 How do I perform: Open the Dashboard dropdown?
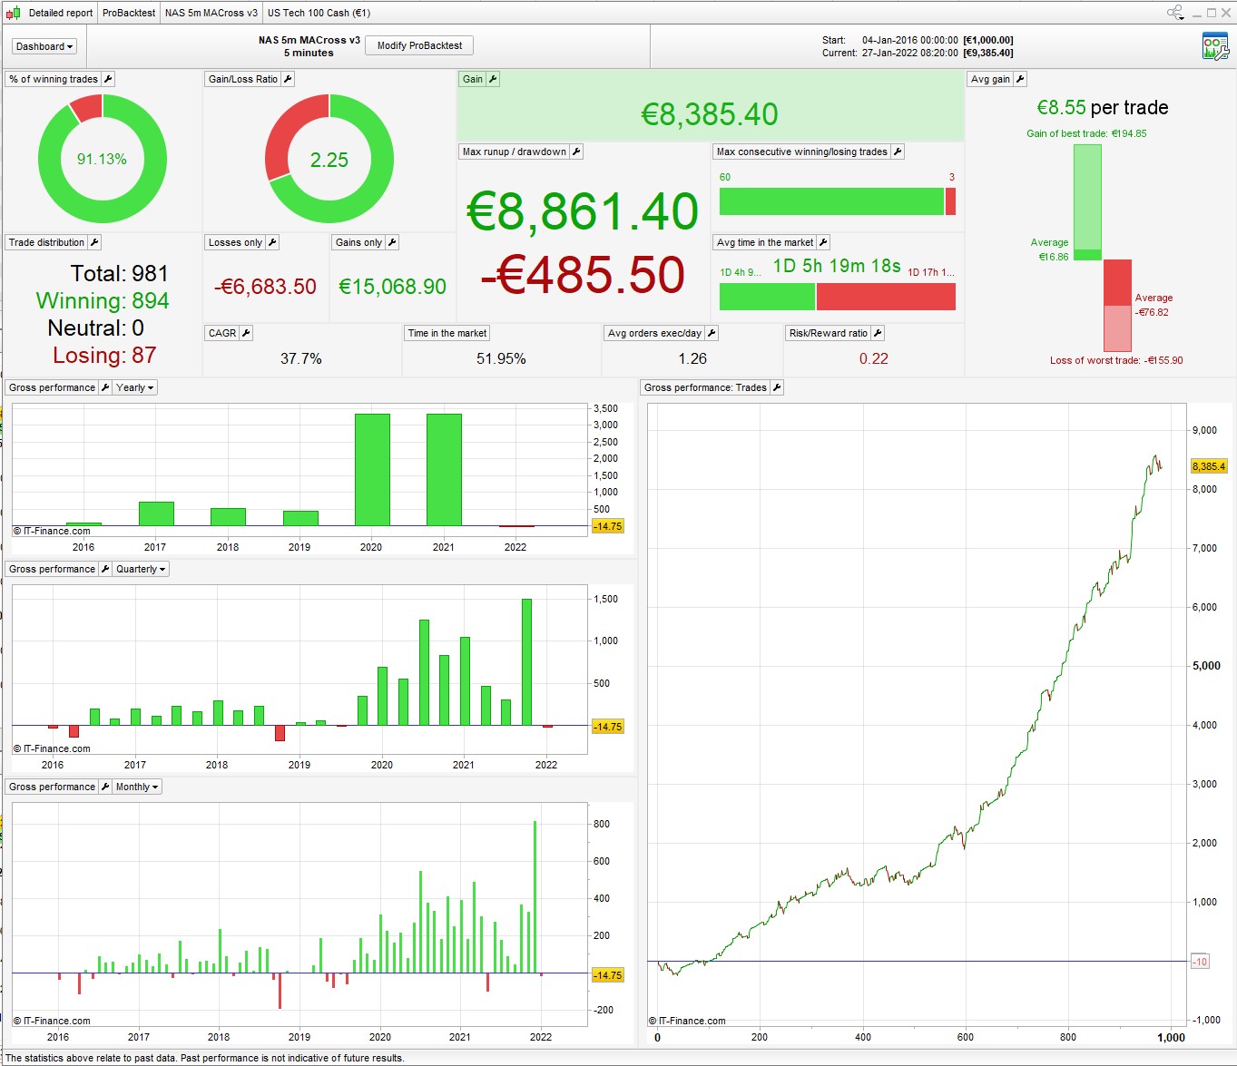(44, 46)
